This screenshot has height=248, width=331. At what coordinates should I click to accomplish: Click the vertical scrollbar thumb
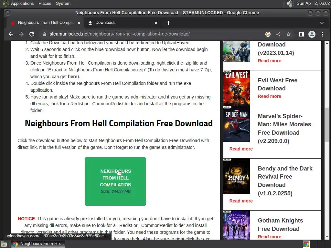(x=327, y=125)
